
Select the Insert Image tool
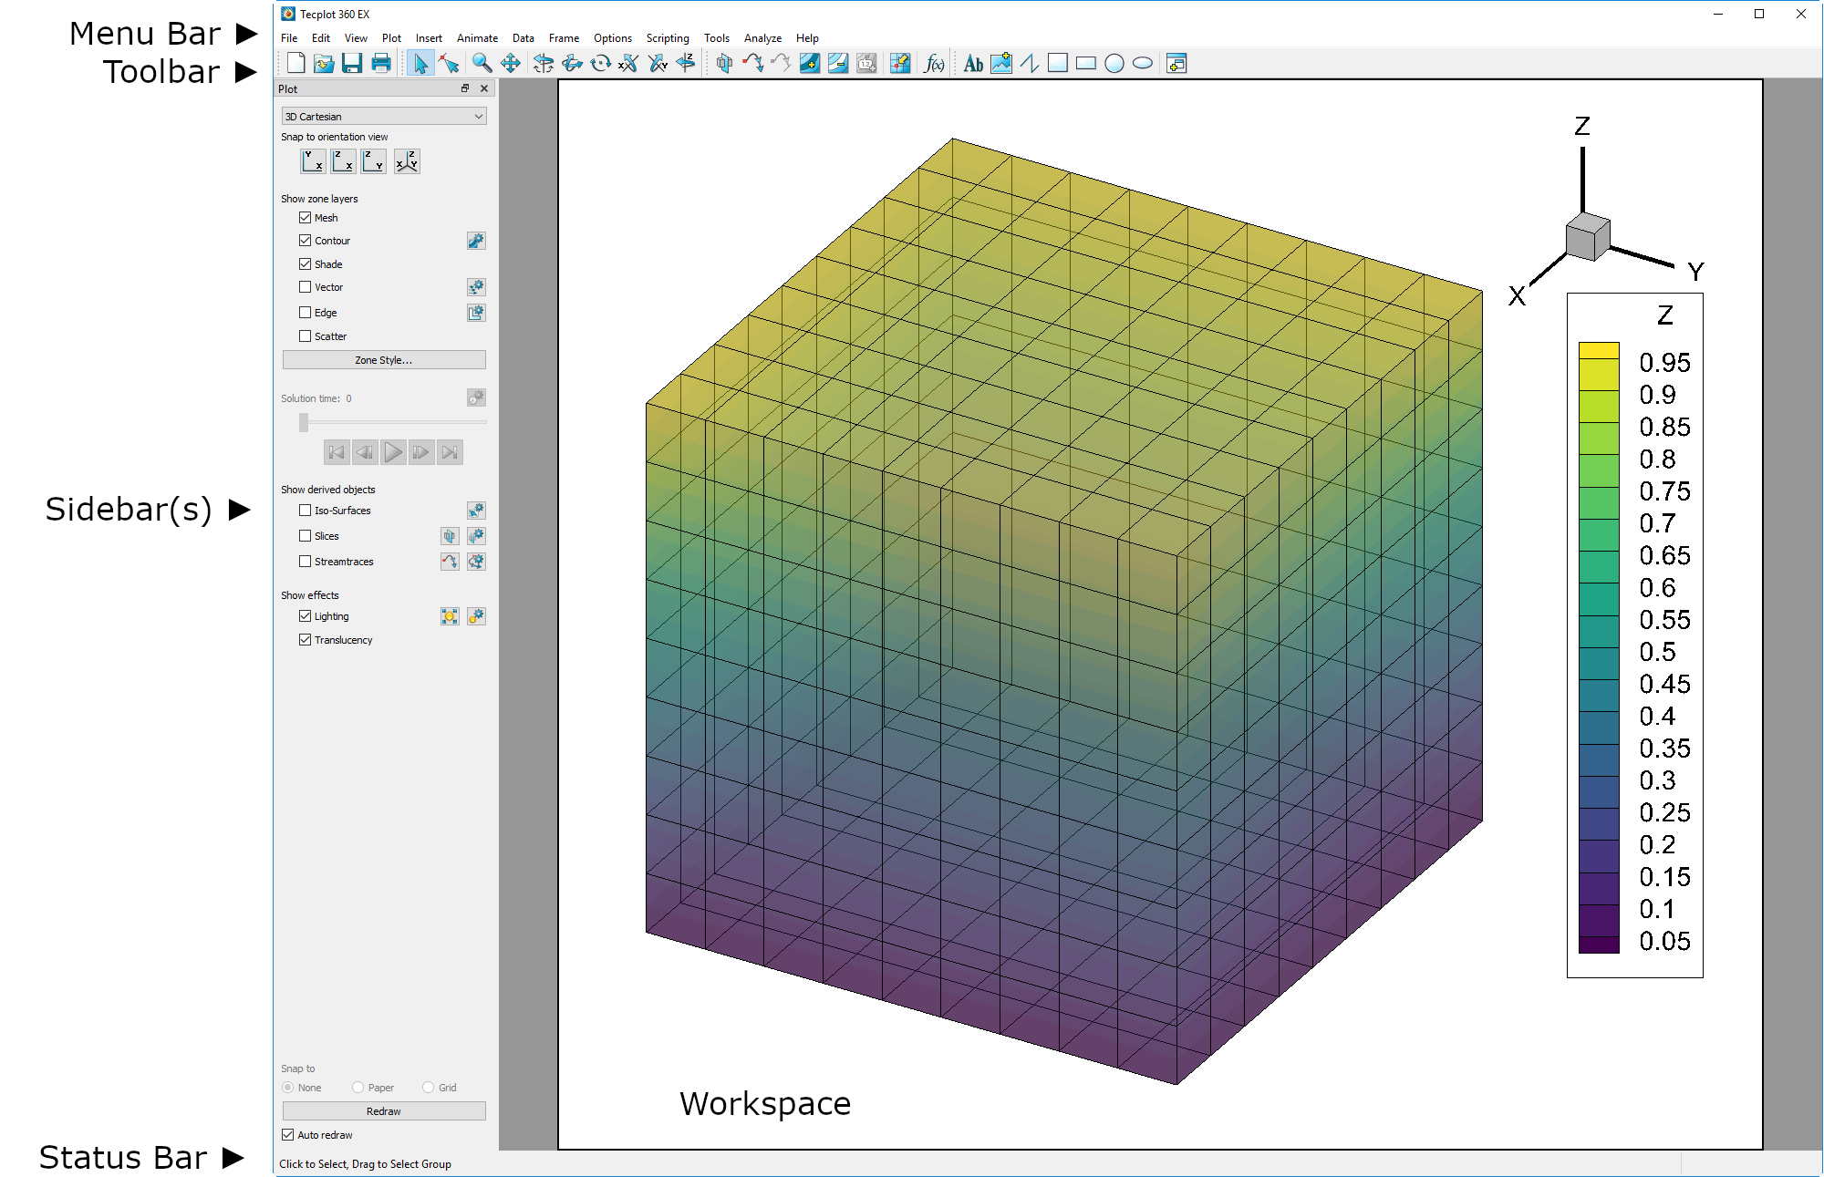coord(1001,63)
